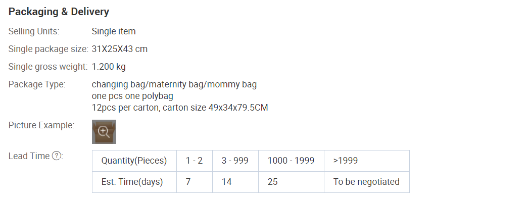This screenshot has width=529, height=201.
Task: Click the 1 - 2 quantity cell
Action: [x=195, y=161]
